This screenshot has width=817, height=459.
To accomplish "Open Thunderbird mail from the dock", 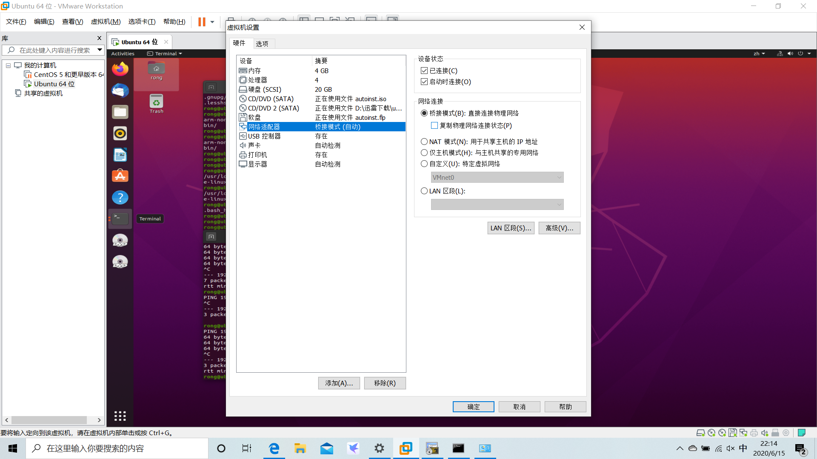I will point(120,91).
